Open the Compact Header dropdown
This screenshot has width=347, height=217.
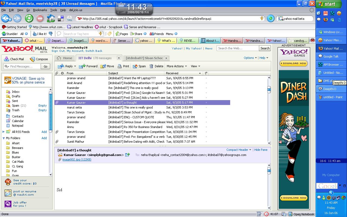(239, 150)
